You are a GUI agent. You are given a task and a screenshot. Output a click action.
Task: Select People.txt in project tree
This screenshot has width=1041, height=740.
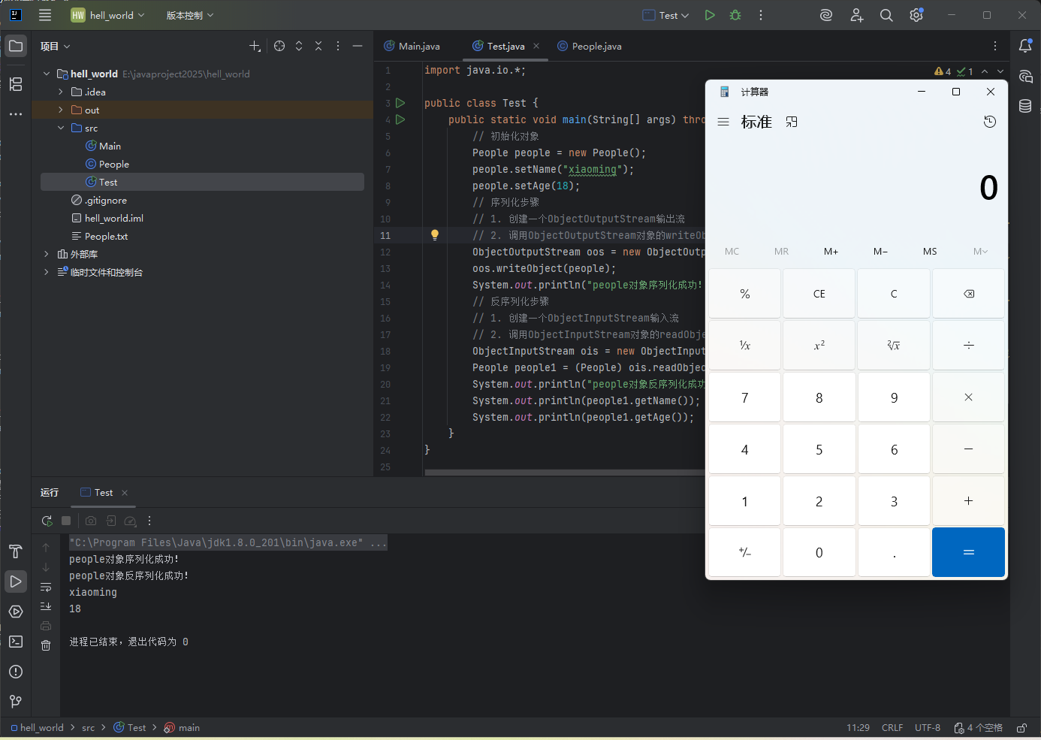coord(106,236)
